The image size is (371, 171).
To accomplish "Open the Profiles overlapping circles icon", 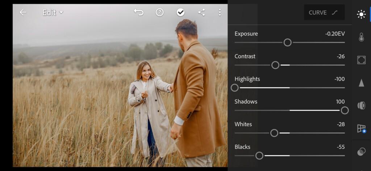I will (x=361, y=151).
